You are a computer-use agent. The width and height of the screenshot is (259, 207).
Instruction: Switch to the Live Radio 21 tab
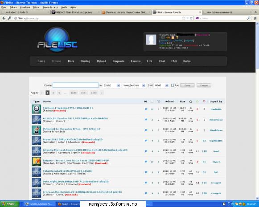click(25, 12)
